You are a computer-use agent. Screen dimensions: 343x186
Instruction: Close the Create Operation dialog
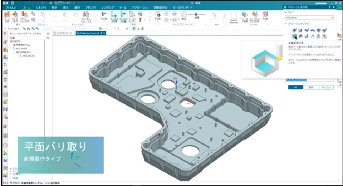click(334, 7)
